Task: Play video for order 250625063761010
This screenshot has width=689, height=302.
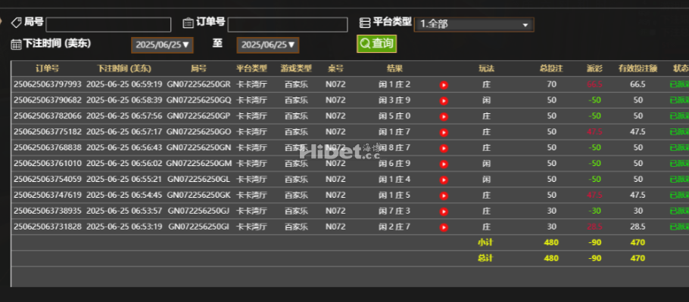Action: click(x=444, y=164)
